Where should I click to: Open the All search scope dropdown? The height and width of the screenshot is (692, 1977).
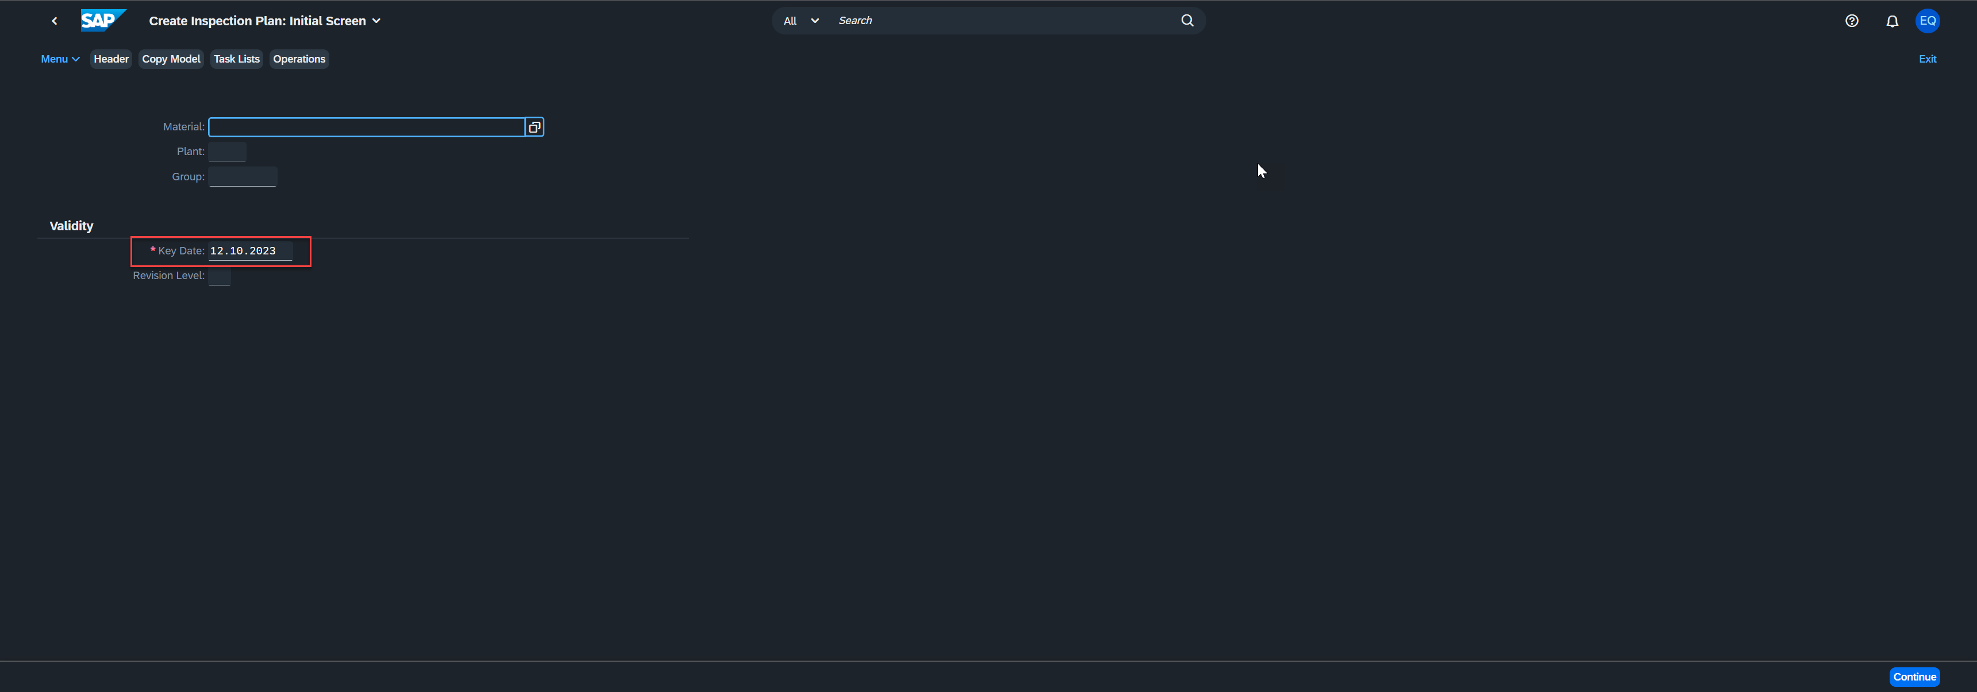(801, 21)
